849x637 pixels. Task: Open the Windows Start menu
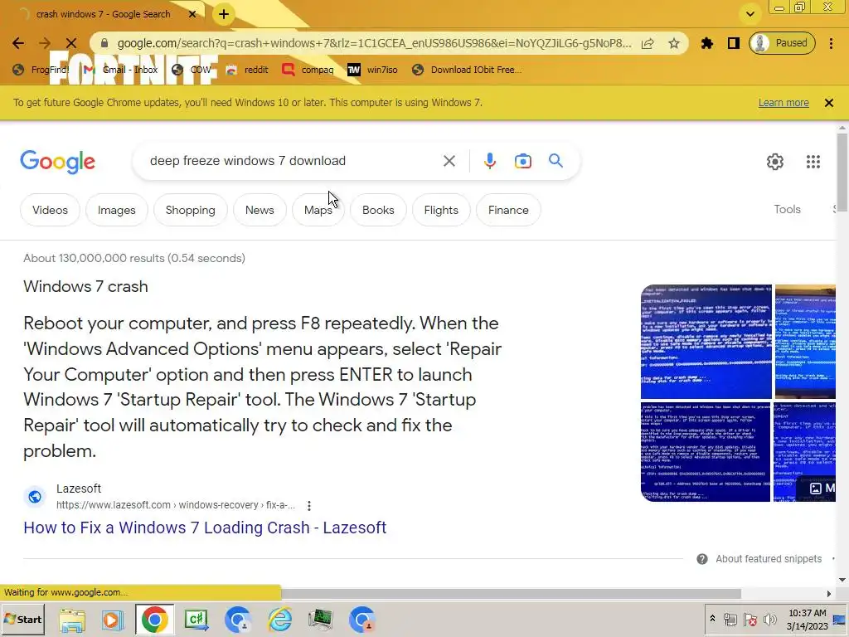tap(22, 620)
